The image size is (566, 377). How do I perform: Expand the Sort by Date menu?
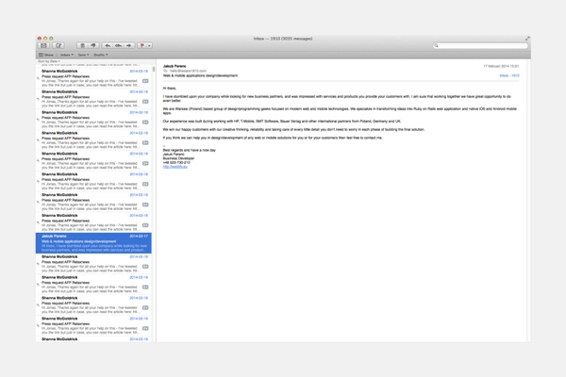[49, 61]
